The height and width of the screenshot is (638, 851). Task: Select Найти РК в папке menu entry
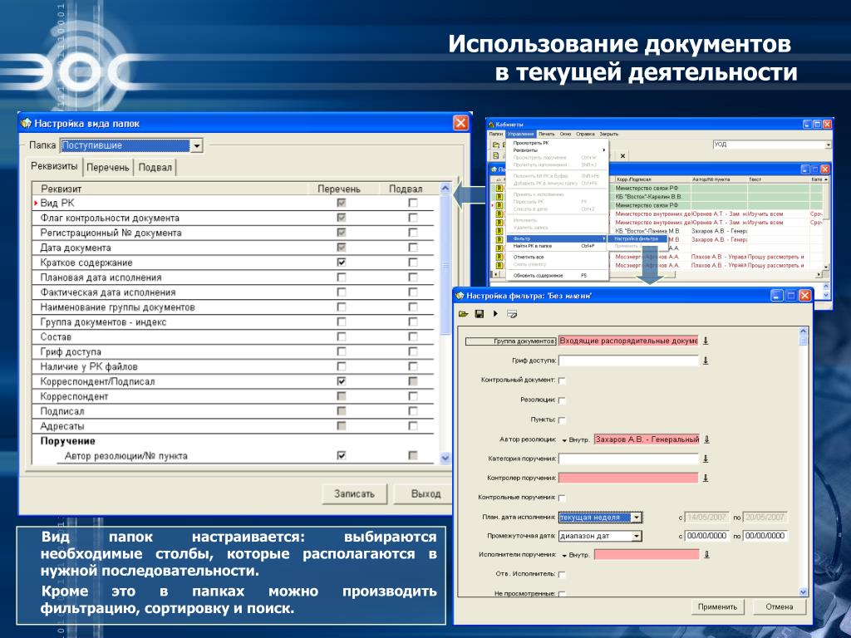tap(557, 246)
